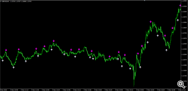Viewport: 188px width, 91px height.
Task: Click the triangle beside GBPUSD,M1 title
Action: [1, 1]
